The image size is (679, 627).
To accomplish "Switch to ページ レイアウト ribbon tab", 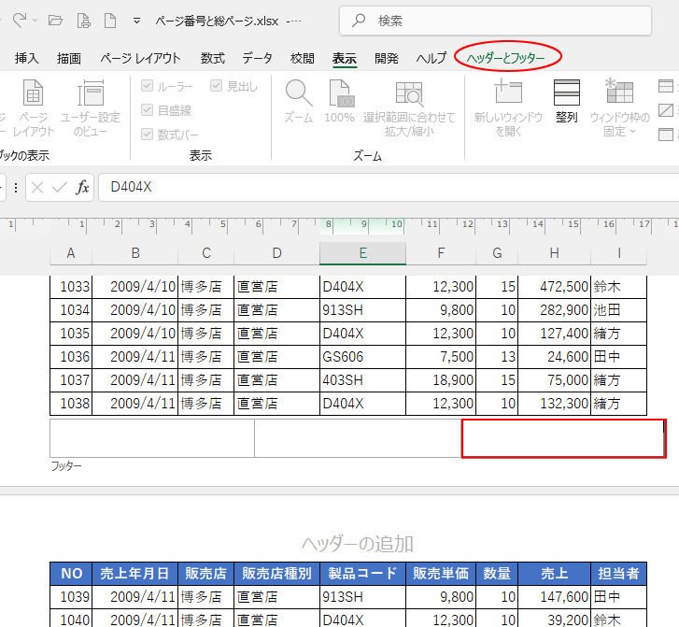I will click(x=140, y=58).
